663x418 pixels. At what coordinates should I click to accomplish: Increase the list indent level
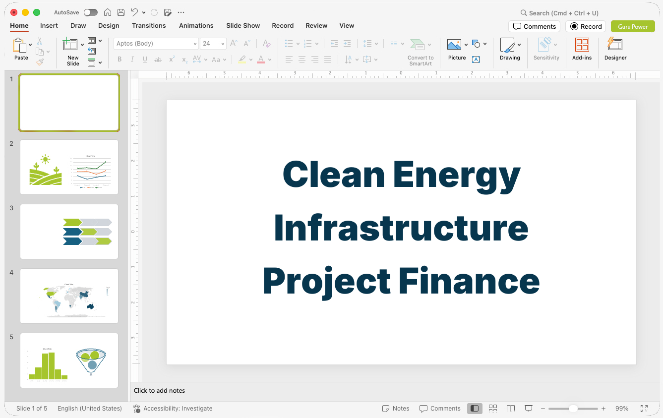pyautogui.click(x=347, y=44)
